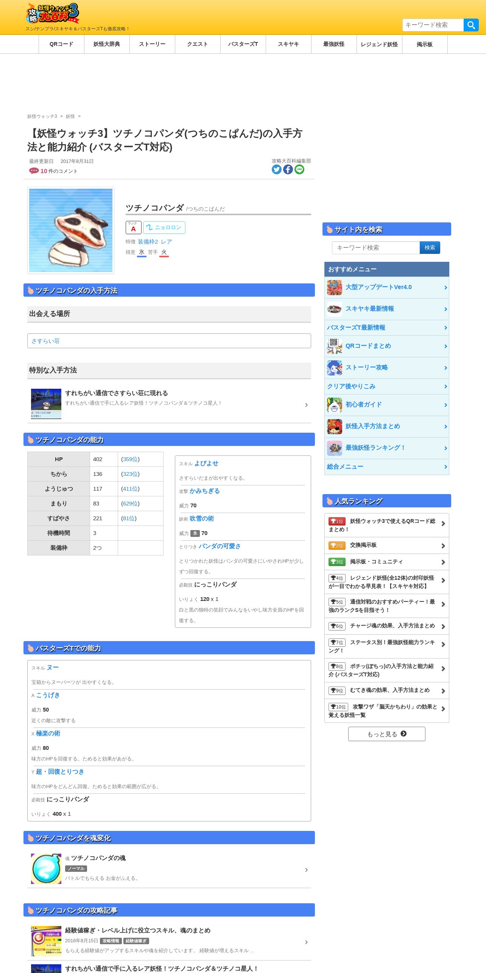
Task: Open the QRコード nav menu
Action: 61,44
